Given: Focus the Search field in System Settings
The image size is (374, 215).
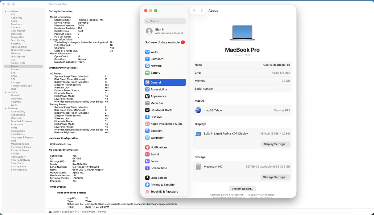Looking at the screenshot, I should [165, 21].
